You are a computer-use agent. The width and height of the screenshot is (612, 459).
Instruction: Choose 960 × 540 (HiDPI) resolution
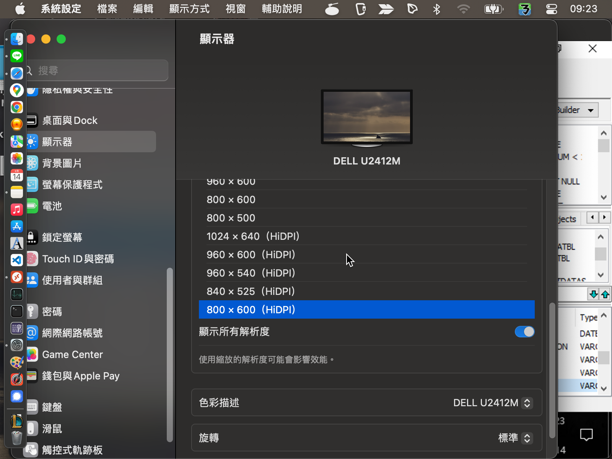coord(367,273)
